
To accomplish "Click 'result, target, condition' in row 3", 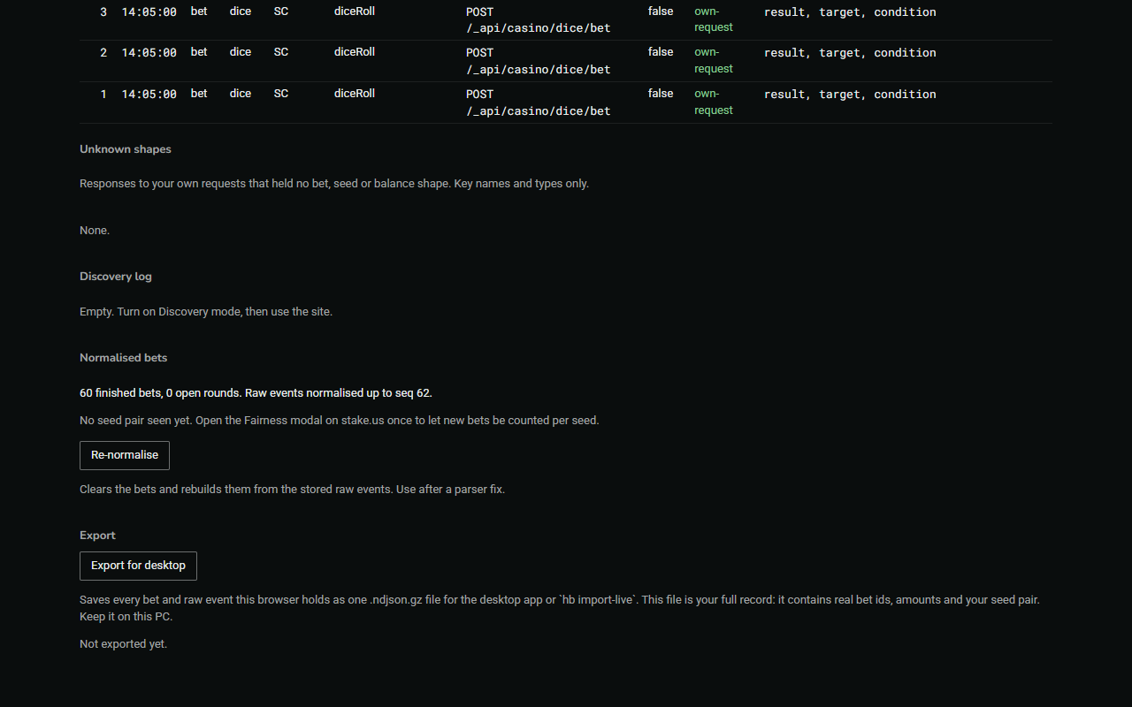I will (x=850, y=12).
